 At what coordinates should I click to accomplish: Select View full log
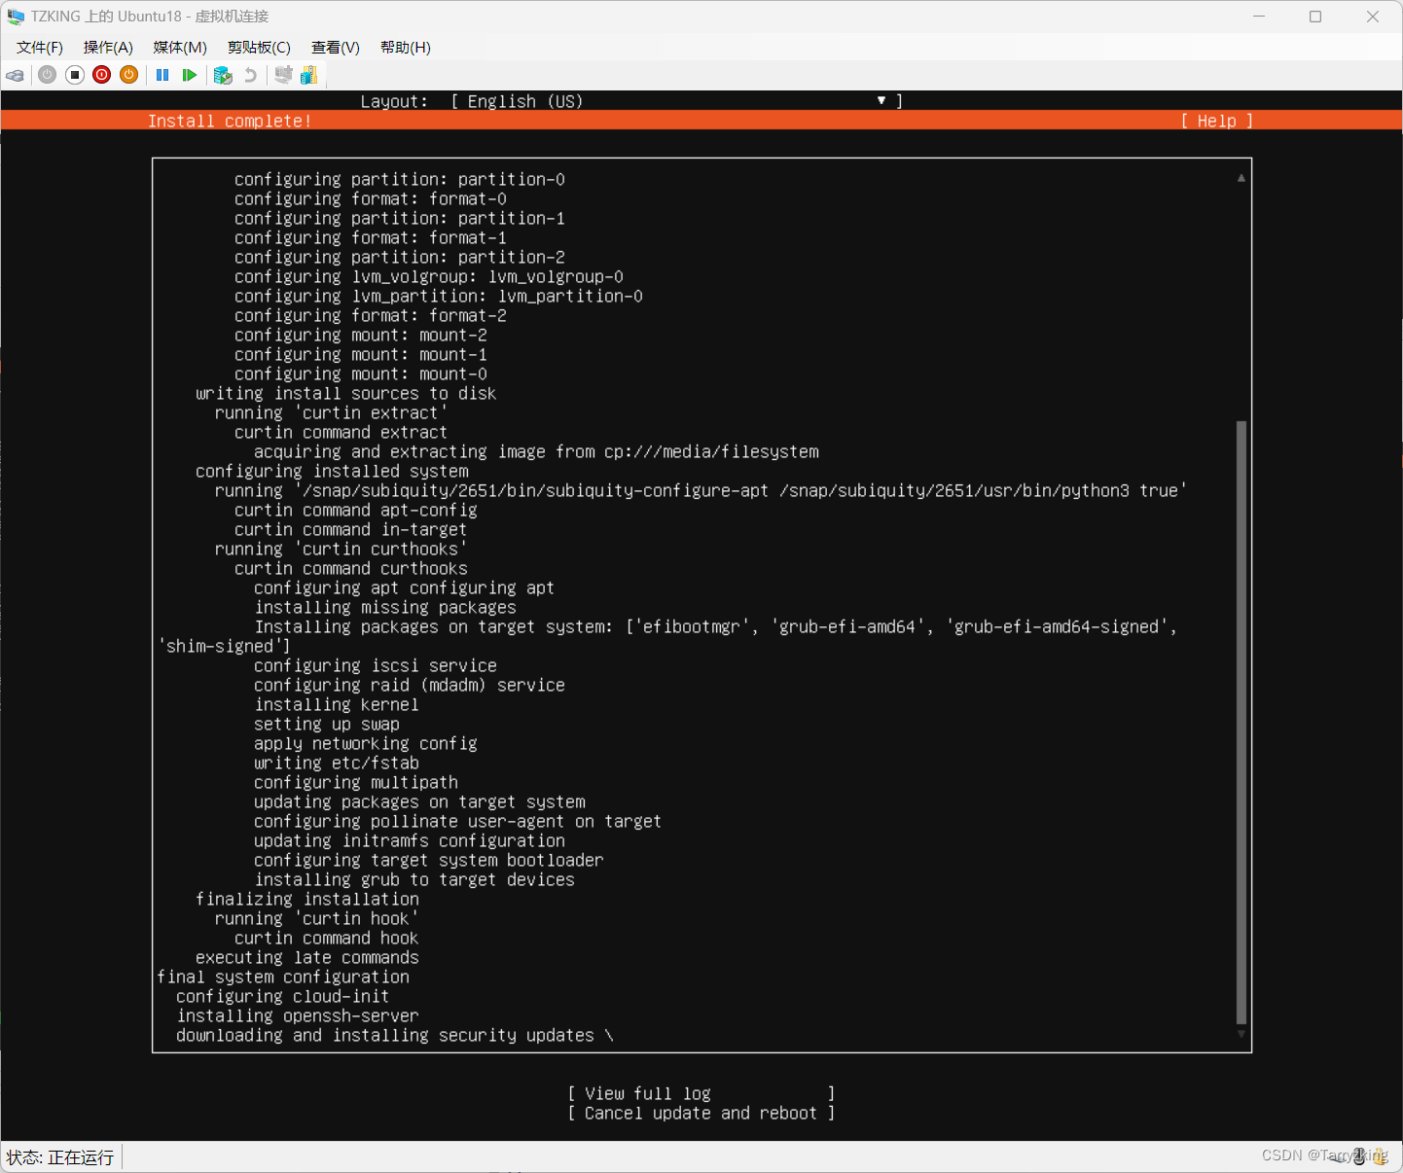[x=701, y=1093]
